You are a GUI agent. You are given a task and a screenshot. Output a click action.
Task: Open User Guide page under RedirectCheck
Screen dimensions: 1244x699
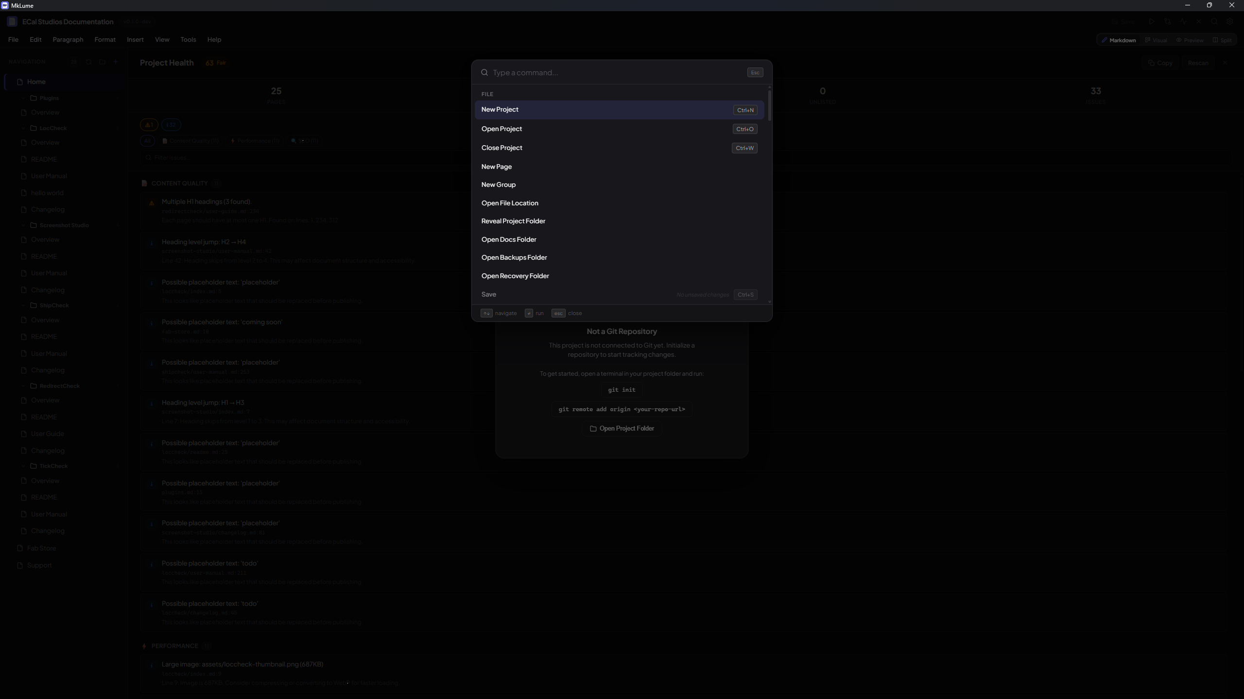pyautogui.click(x=47, y=433)
